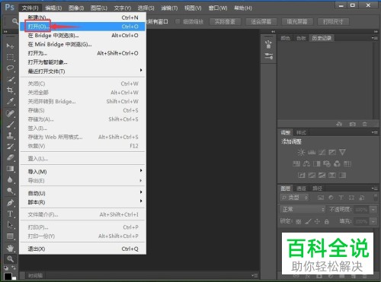381x282 pixels.
Task: Click the 适合屏幕 button
Action: [261, 22]
